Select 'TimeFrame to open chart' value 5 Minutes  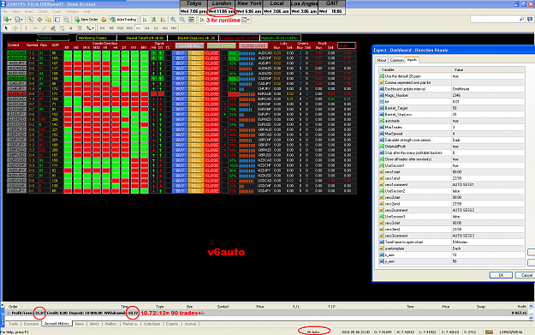tap(488, 242)
